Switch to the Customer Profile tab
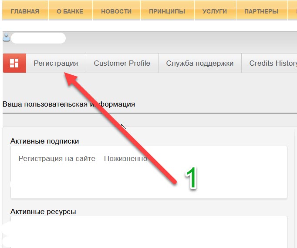The image size is (297, 248). click(122, 63)
